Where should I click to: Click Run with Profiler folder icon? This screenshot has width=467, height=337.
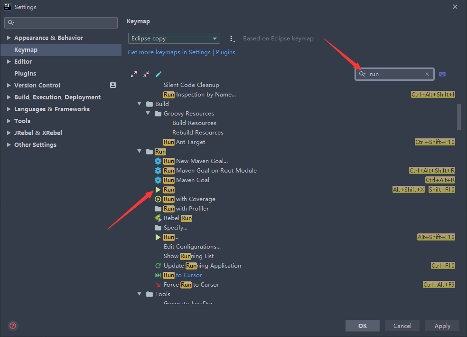tap(158, 209)
